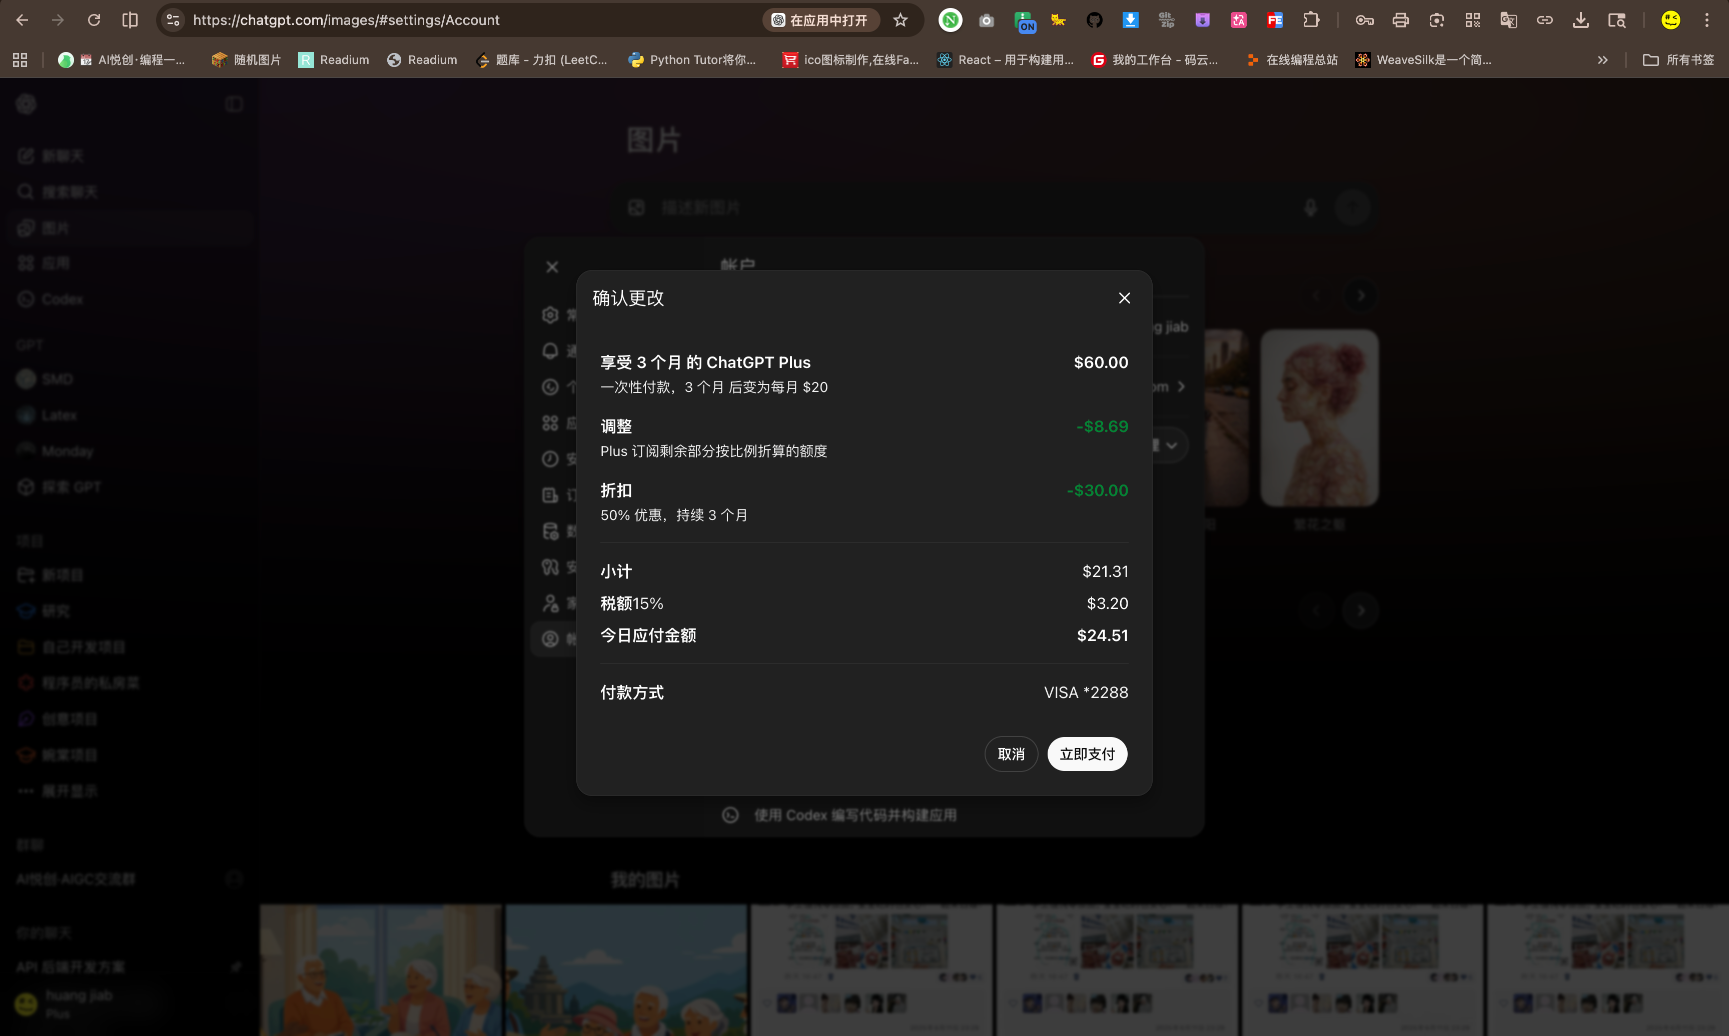Image resolution: width=1729 pixels, height=1036 pixels.
Task: Bookmark this page with the star icon
Action: tap(900, 20)
